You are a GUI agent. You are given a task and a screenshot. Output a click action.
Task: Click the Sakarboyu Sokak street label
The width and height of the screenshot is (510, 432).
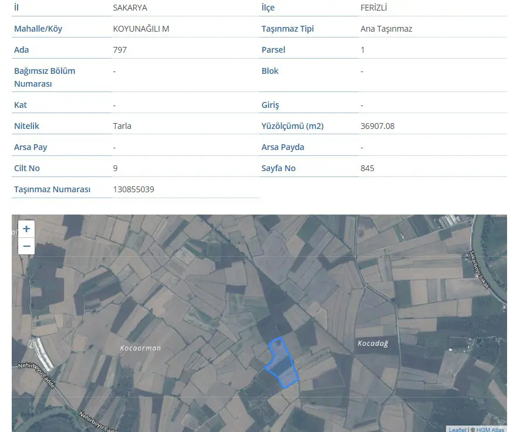click(x=479, y=270)
